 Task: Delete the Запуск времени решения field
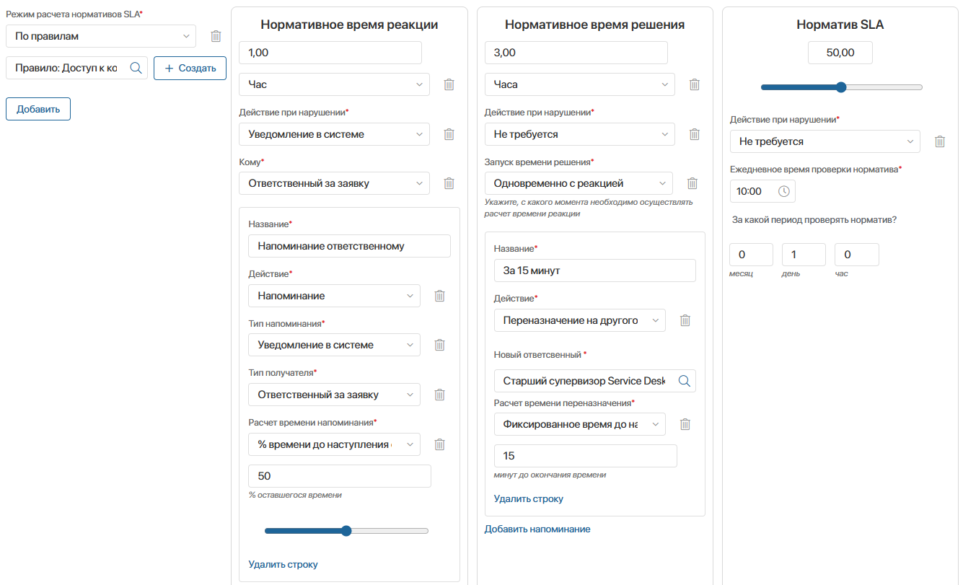click(x=692, y=183)
